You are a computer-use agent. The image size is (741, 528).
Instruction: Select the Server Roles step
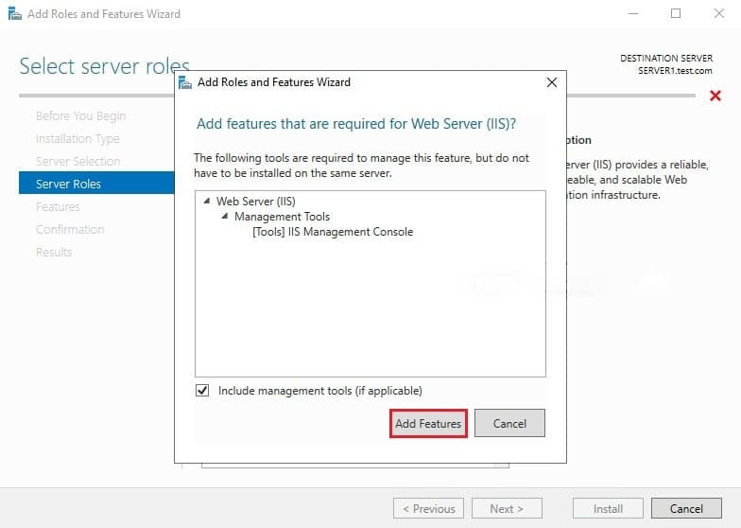[x=96, y=184]
